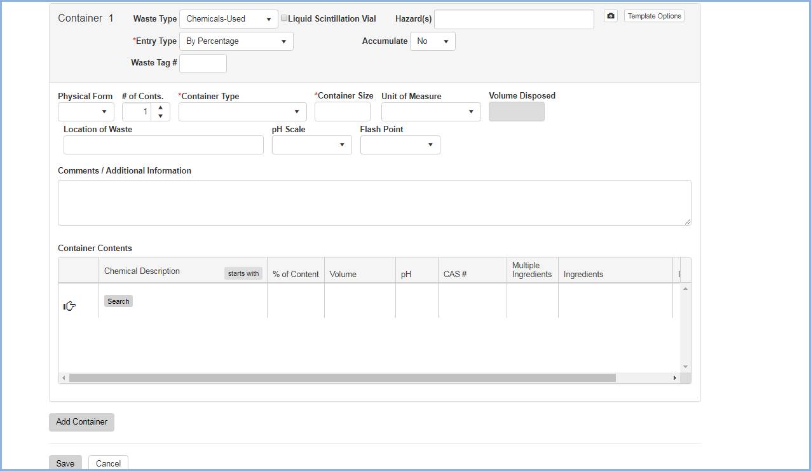Expand the Entry Type dropdown
The width and height of the screenshot is (811, 471).
(x=236, y=41)
